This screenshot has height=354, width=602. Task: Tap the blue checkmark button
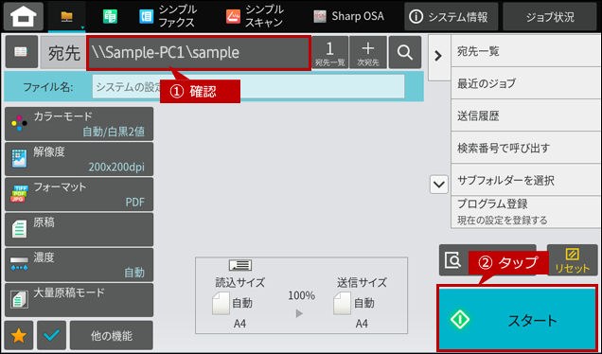point(51,335)
